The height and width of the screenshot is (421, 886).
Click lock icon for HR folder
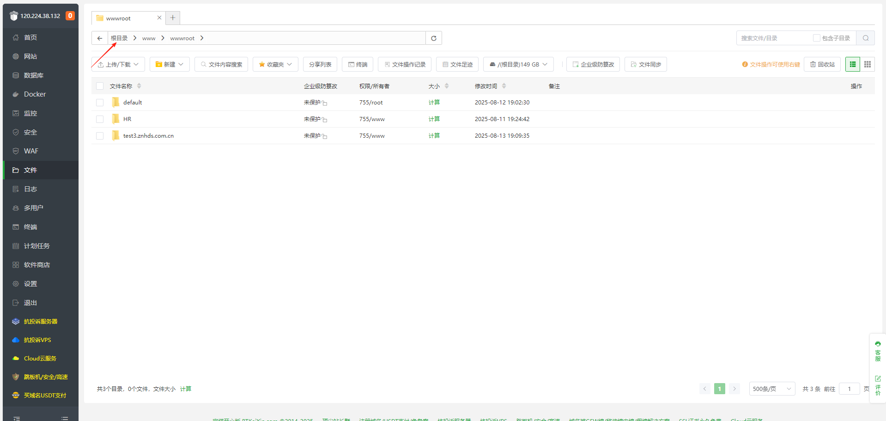[x=324, y=120]
